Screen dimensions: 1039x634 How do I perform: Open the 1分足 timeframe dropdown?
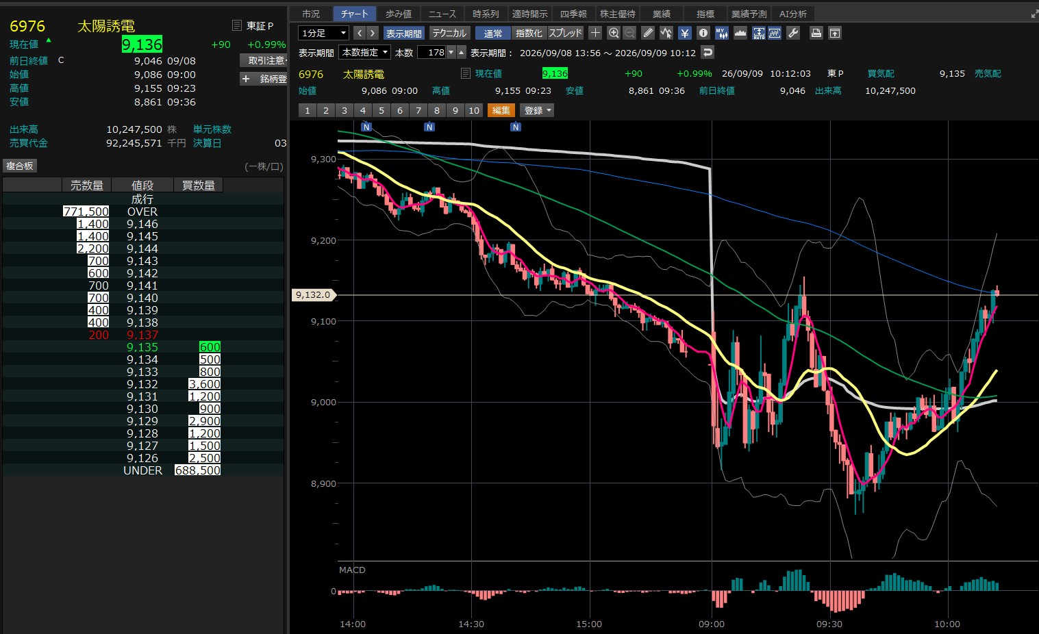(324, 33)
